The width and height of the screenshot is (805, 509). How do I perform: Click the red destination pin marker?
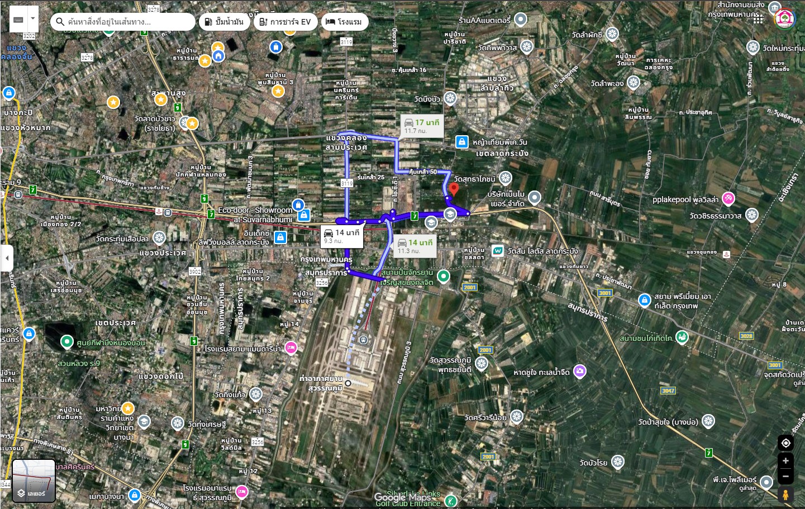tap(454, 189)
